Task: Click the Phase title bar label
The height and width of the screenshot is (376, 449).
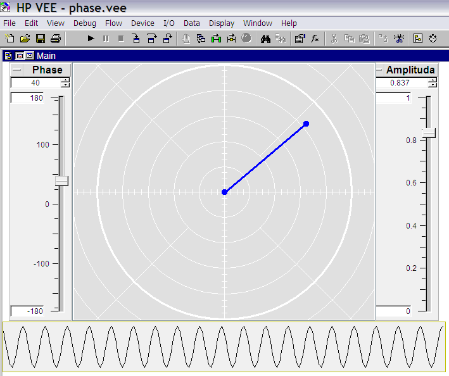Action: 47,70
